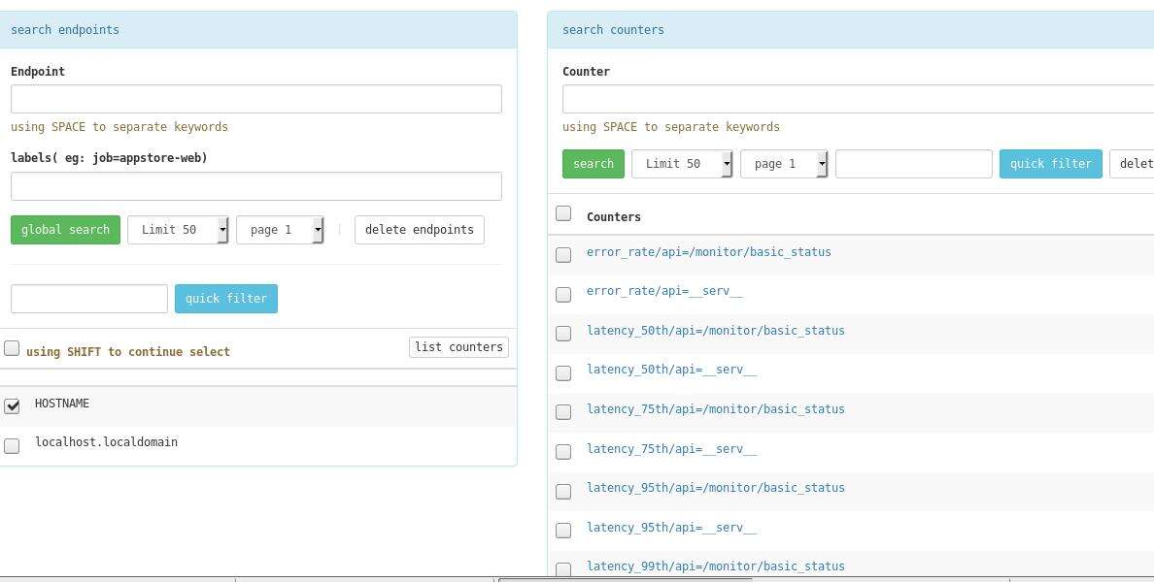Screen dimensions: 1154x582
Task: Open latency_95th/api=/monitor/basic_status counter link
Action: point(715,488)
